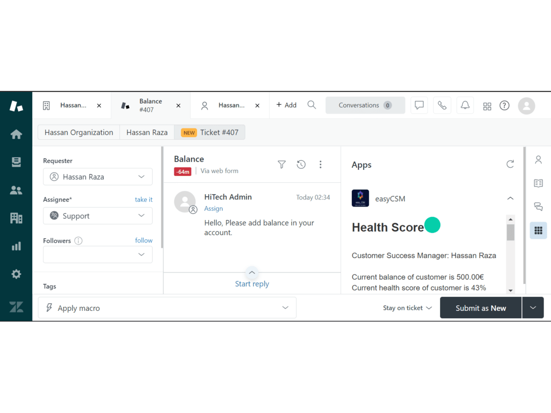Click green Health Score indicator
551x413 pixels.
coord(432,225)
